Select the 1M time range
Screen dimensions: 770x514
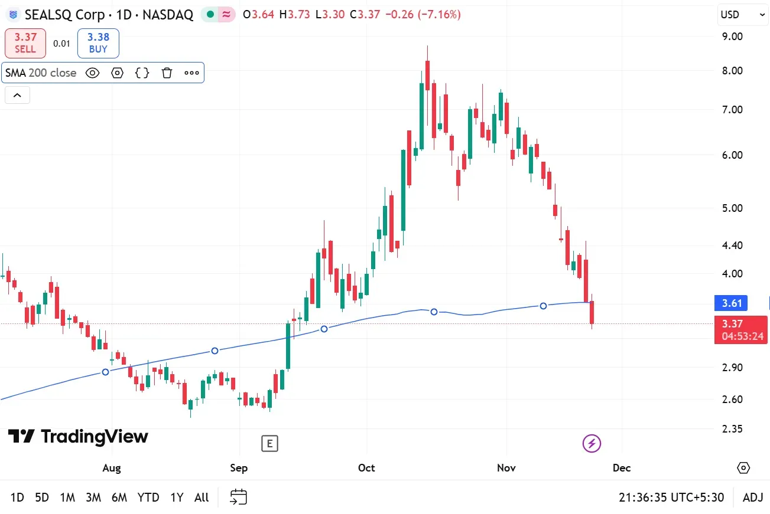pyautogui.click(x=67, y=497)
